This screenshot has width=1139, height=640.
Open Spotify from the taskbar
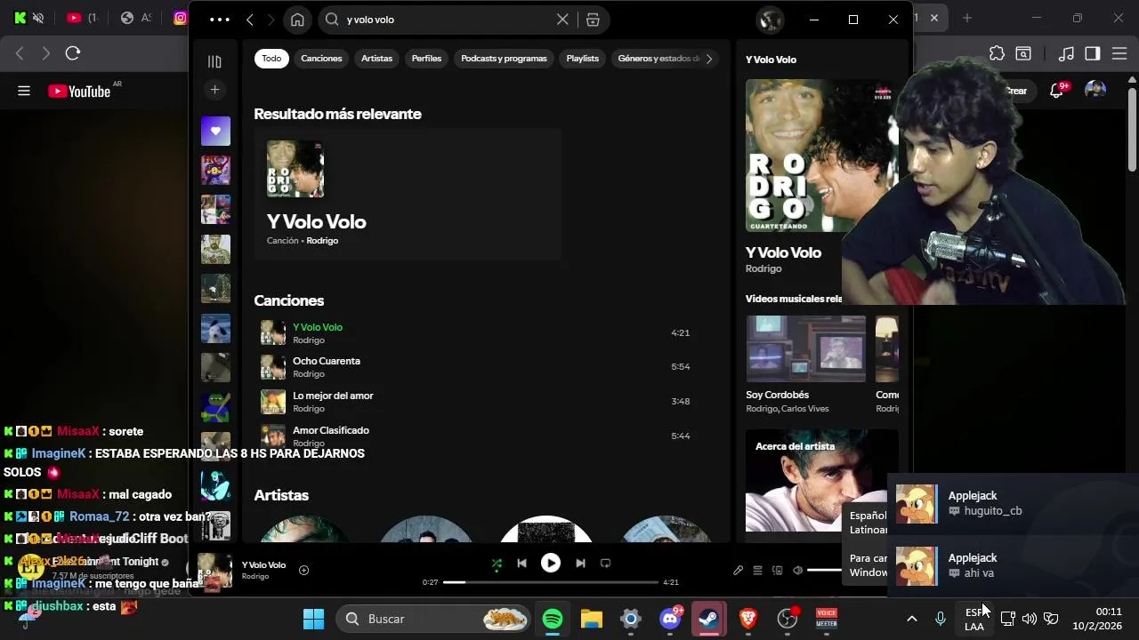pos(553,619)
